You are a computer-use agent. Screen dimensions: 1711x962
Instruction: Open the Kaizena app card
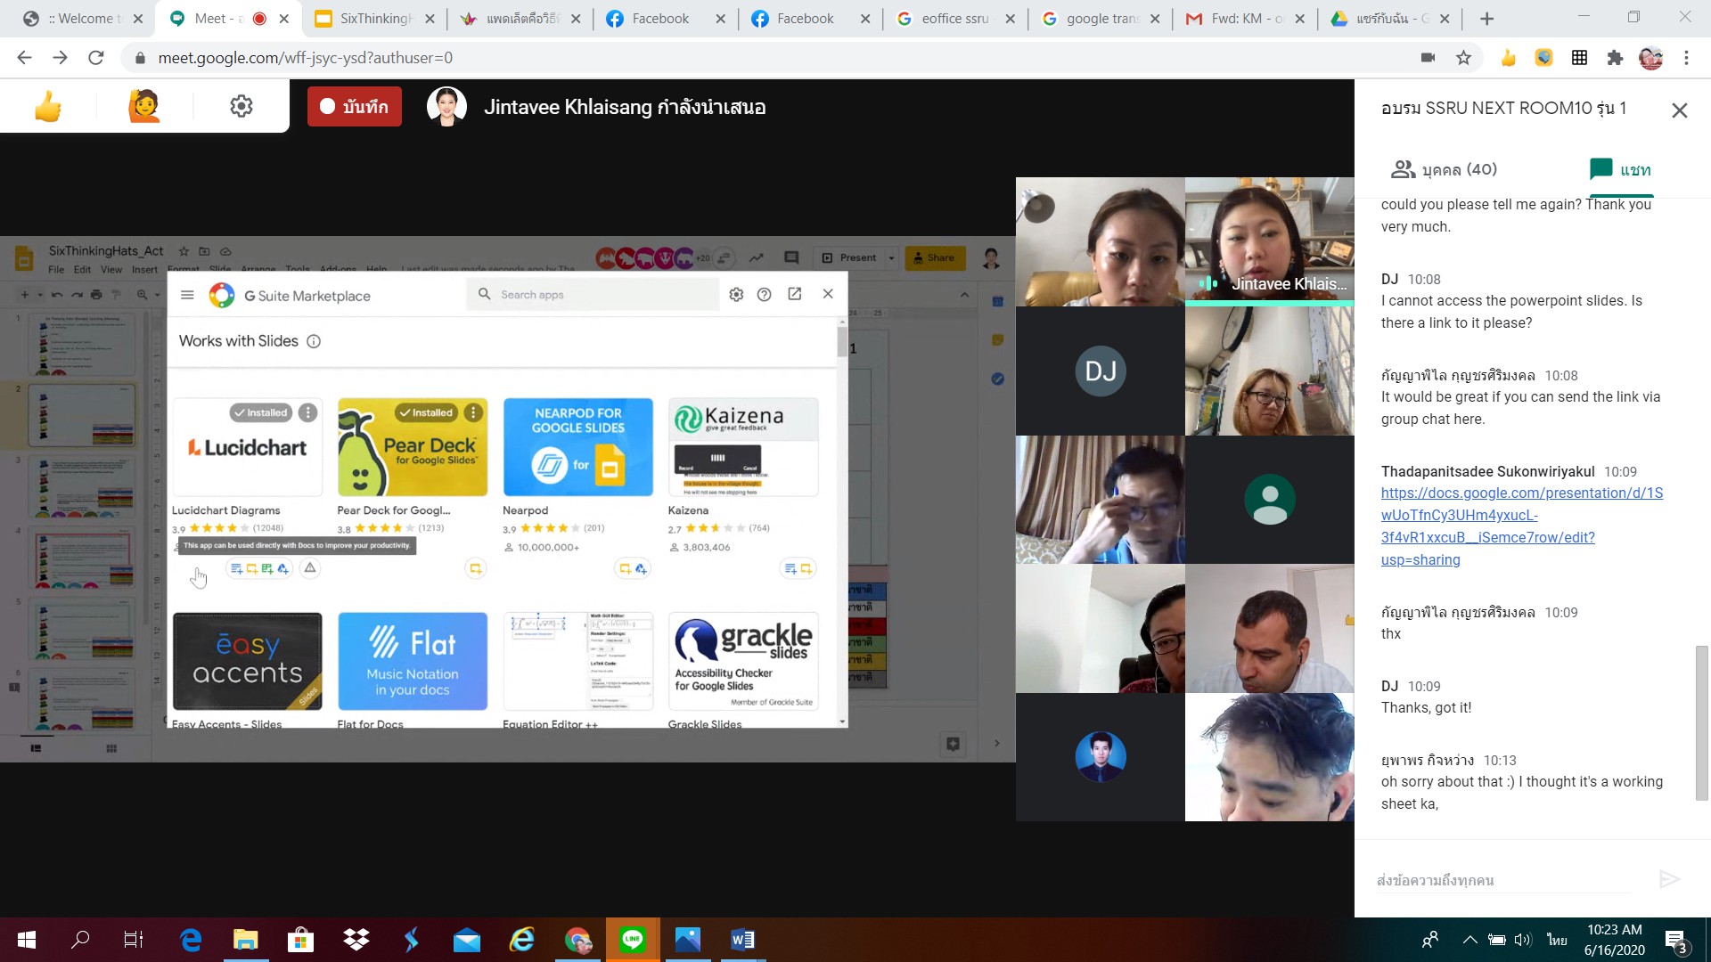(x=743, y=447)
